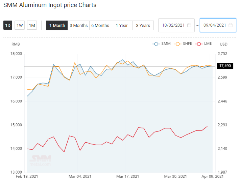Click the USD axis label
This screenshot has height=181, width=240.
[x=224, y=44]
